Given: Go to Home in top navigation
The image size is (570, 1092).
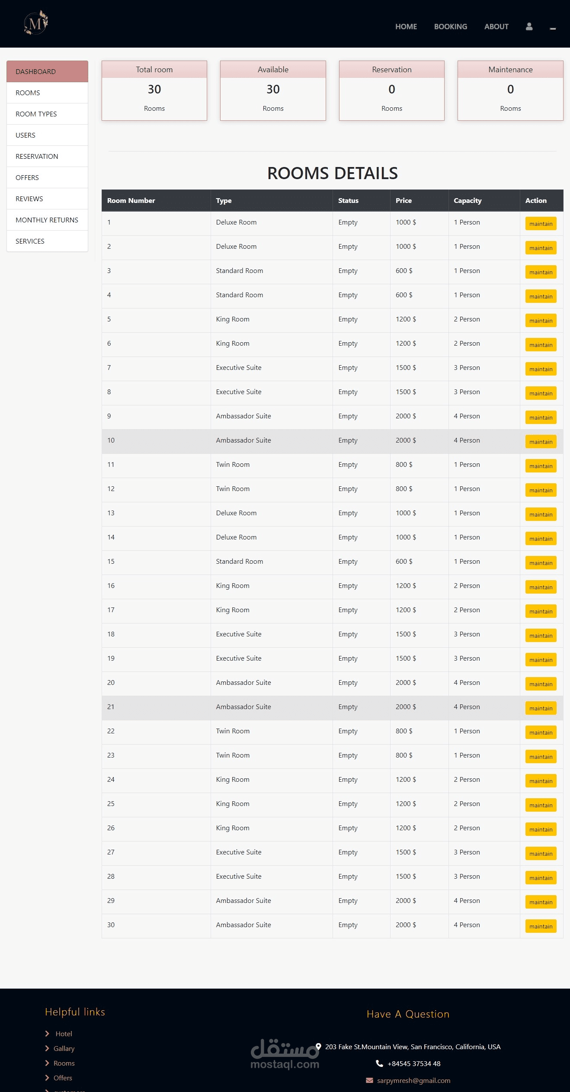Looking at the screenshot, I should point(406,26).
